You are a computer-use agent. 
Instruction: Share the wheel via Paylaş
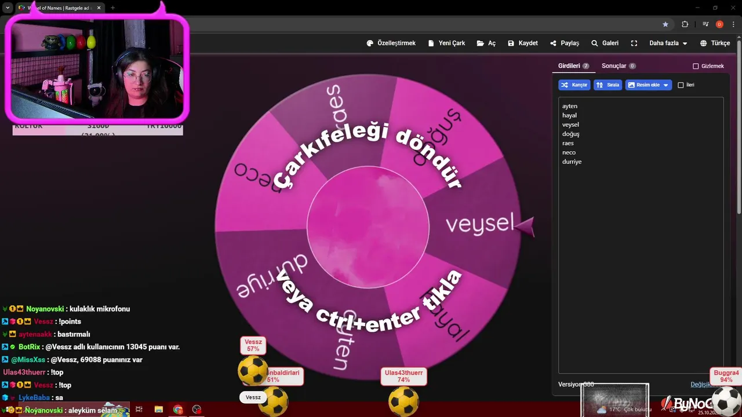click(x=564, y=43)
